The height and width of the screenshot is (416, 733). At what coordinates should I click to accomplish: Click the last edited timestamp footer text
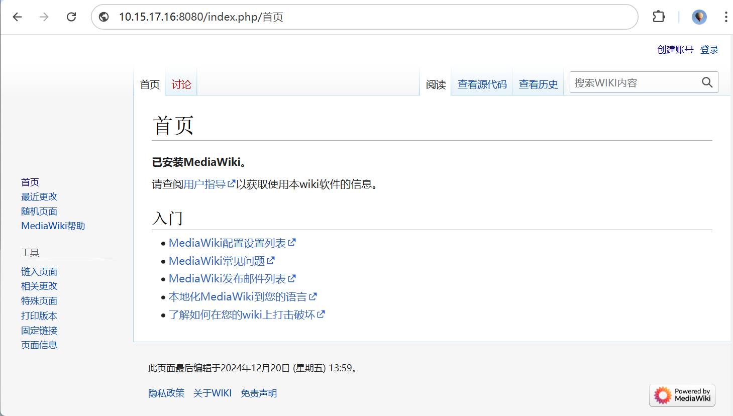click(254, 368)
